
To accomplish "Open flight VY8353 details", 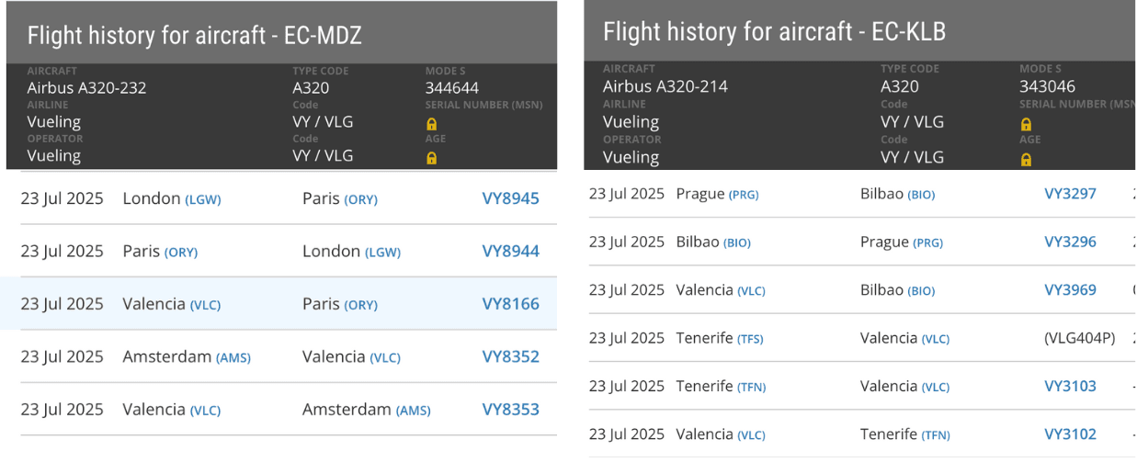I will (510, 410).
